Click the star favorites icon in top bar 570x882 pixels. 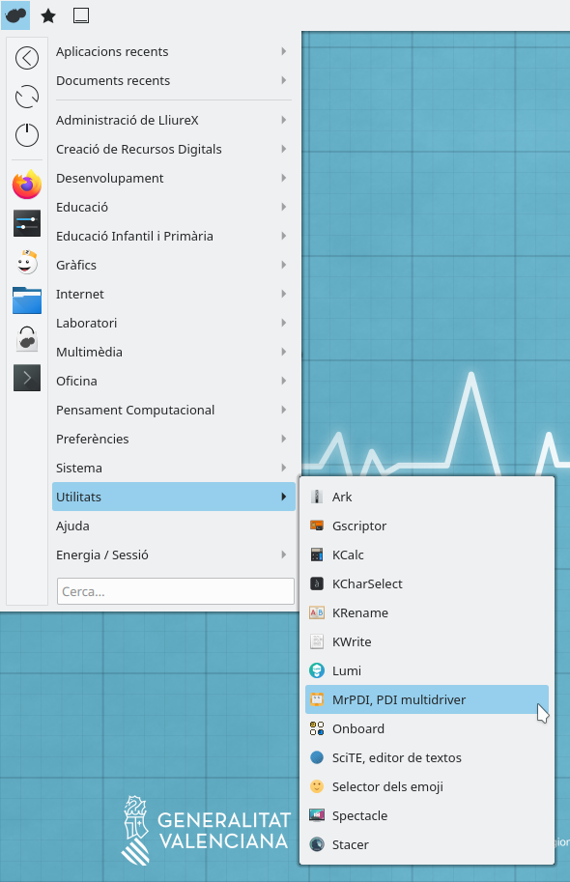48,15
